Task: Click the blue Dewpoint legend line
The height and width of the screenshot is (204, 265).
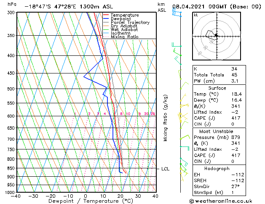Action: pyautogui.click(x=106, y=19)
